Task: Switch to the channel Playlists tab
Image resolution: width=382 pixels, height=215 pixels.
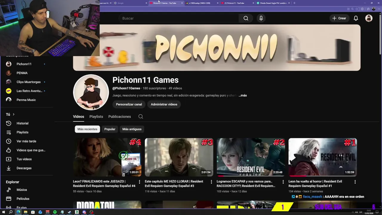Action: 96,116
